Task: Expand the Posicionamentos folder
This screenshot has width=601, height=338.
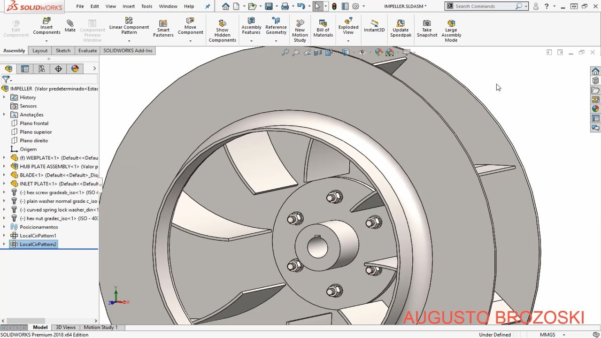Action: pos(4,227)
